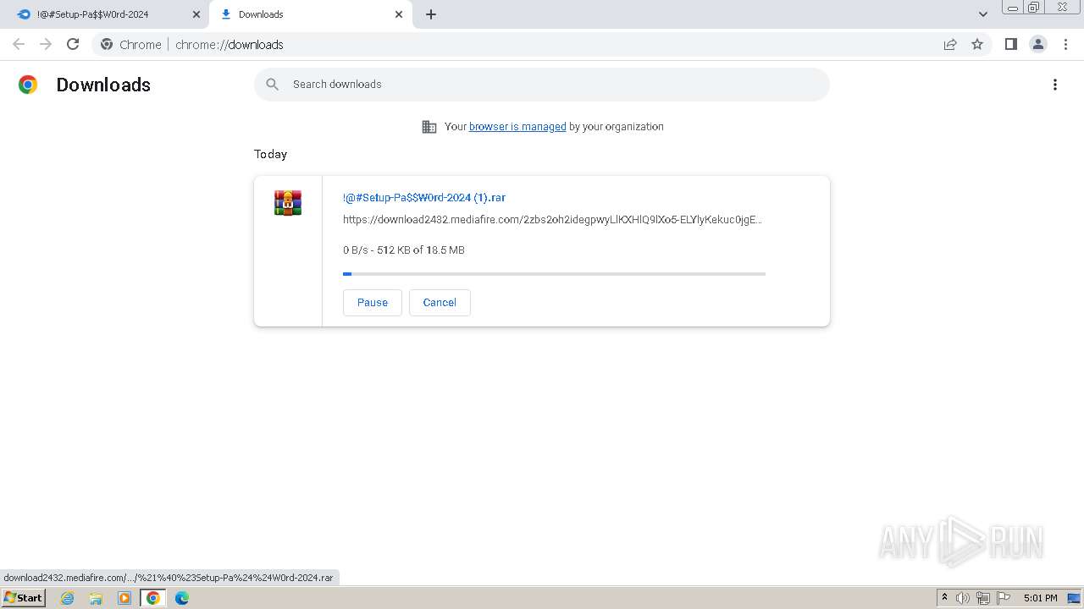
Task: Open File Explorer folder in taskbar
Action: 96,598
